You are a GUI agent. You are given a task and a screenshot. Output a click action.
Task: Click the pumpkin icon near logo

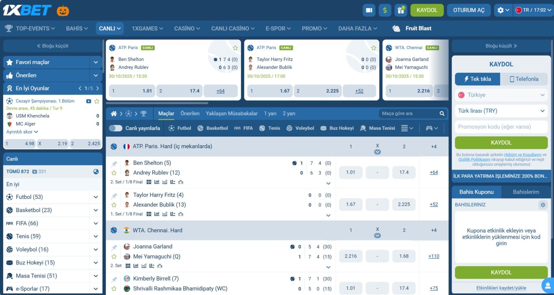[x=63, y=10]
